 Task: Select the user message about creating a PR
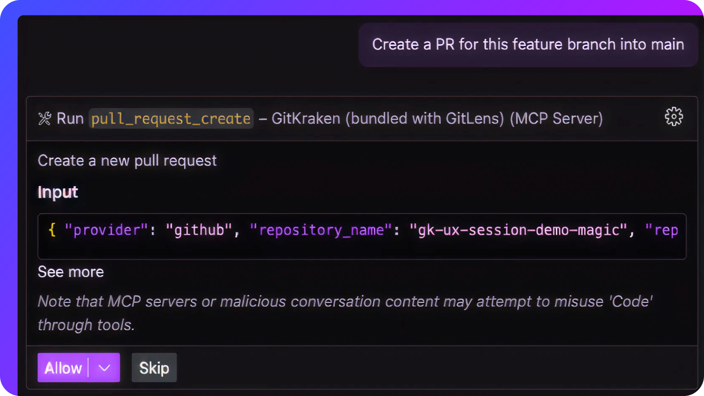coord(528,44)
